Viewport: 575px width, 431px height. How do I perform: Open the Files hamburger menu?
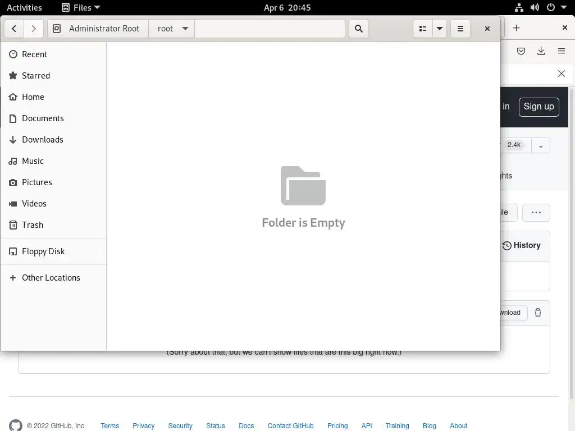click(460, 29)
